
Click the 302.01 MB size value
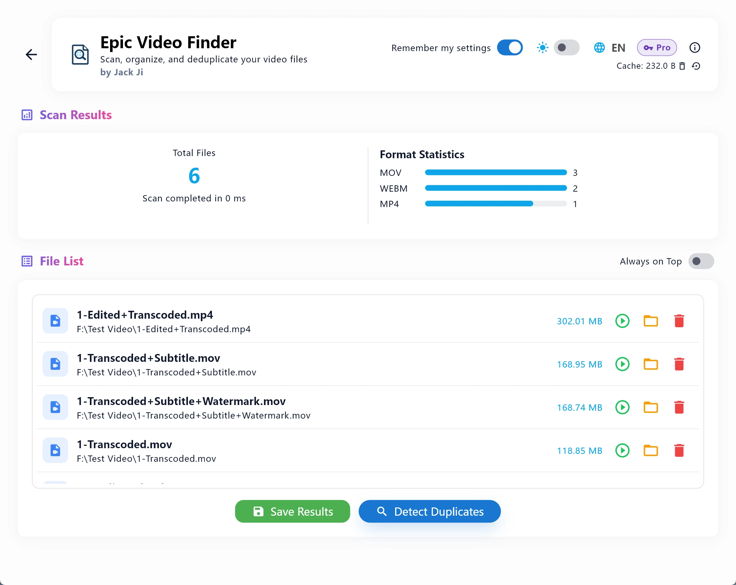pyautogui.click(x=579, y=321)
